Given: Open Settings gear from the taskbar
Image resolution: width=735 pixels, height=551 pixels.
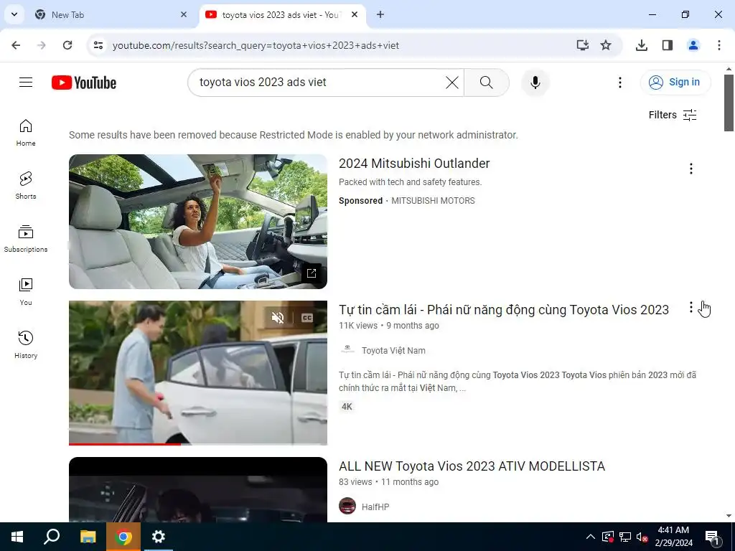Looking at the screenshot, I should 159,537.
